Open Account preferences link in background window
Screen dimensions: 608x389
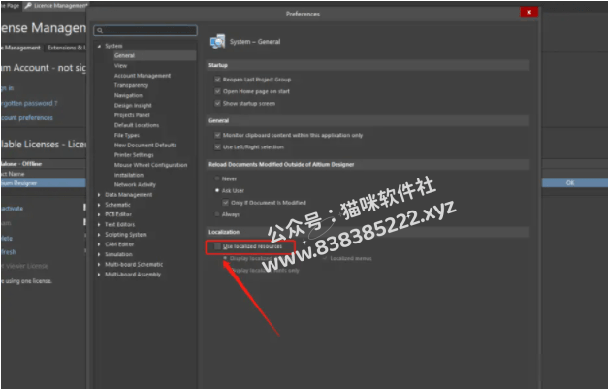click(26, 118)
